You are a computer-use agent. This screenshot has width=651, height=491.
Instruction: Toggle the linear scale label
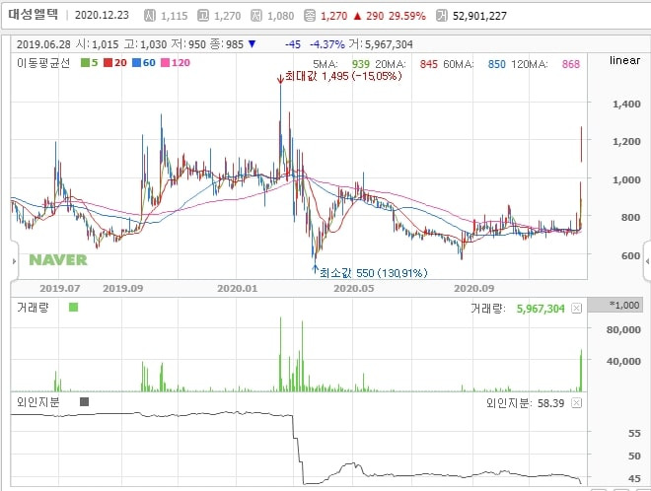tap(624, 60)
